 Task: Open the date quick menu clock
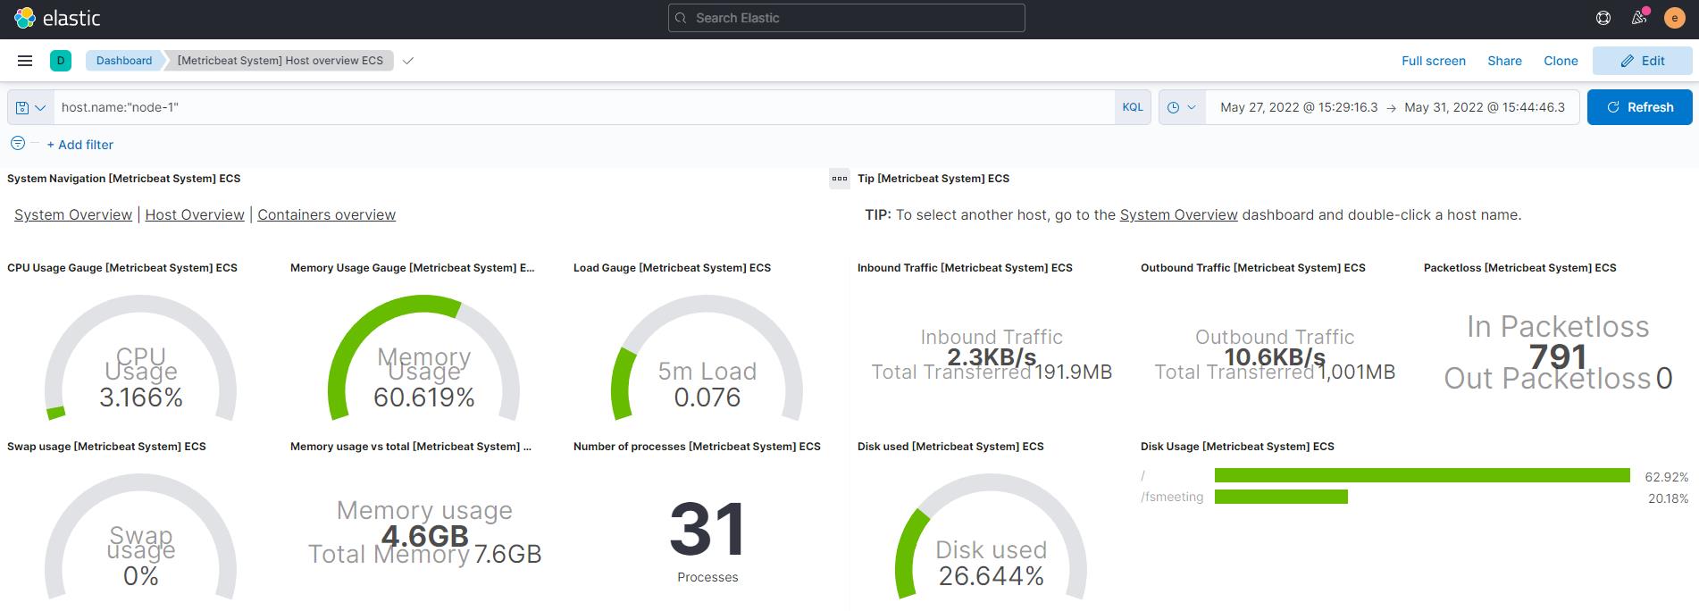(1182, 107)
